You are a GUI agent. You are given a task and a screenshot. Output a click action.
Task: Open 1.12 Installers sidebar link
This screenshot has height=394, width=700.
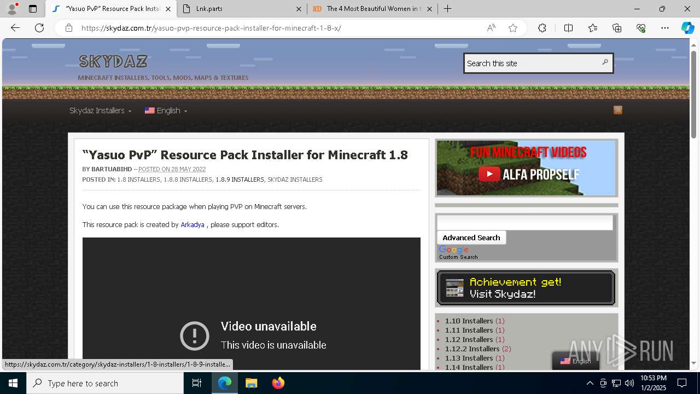[469, 339]
